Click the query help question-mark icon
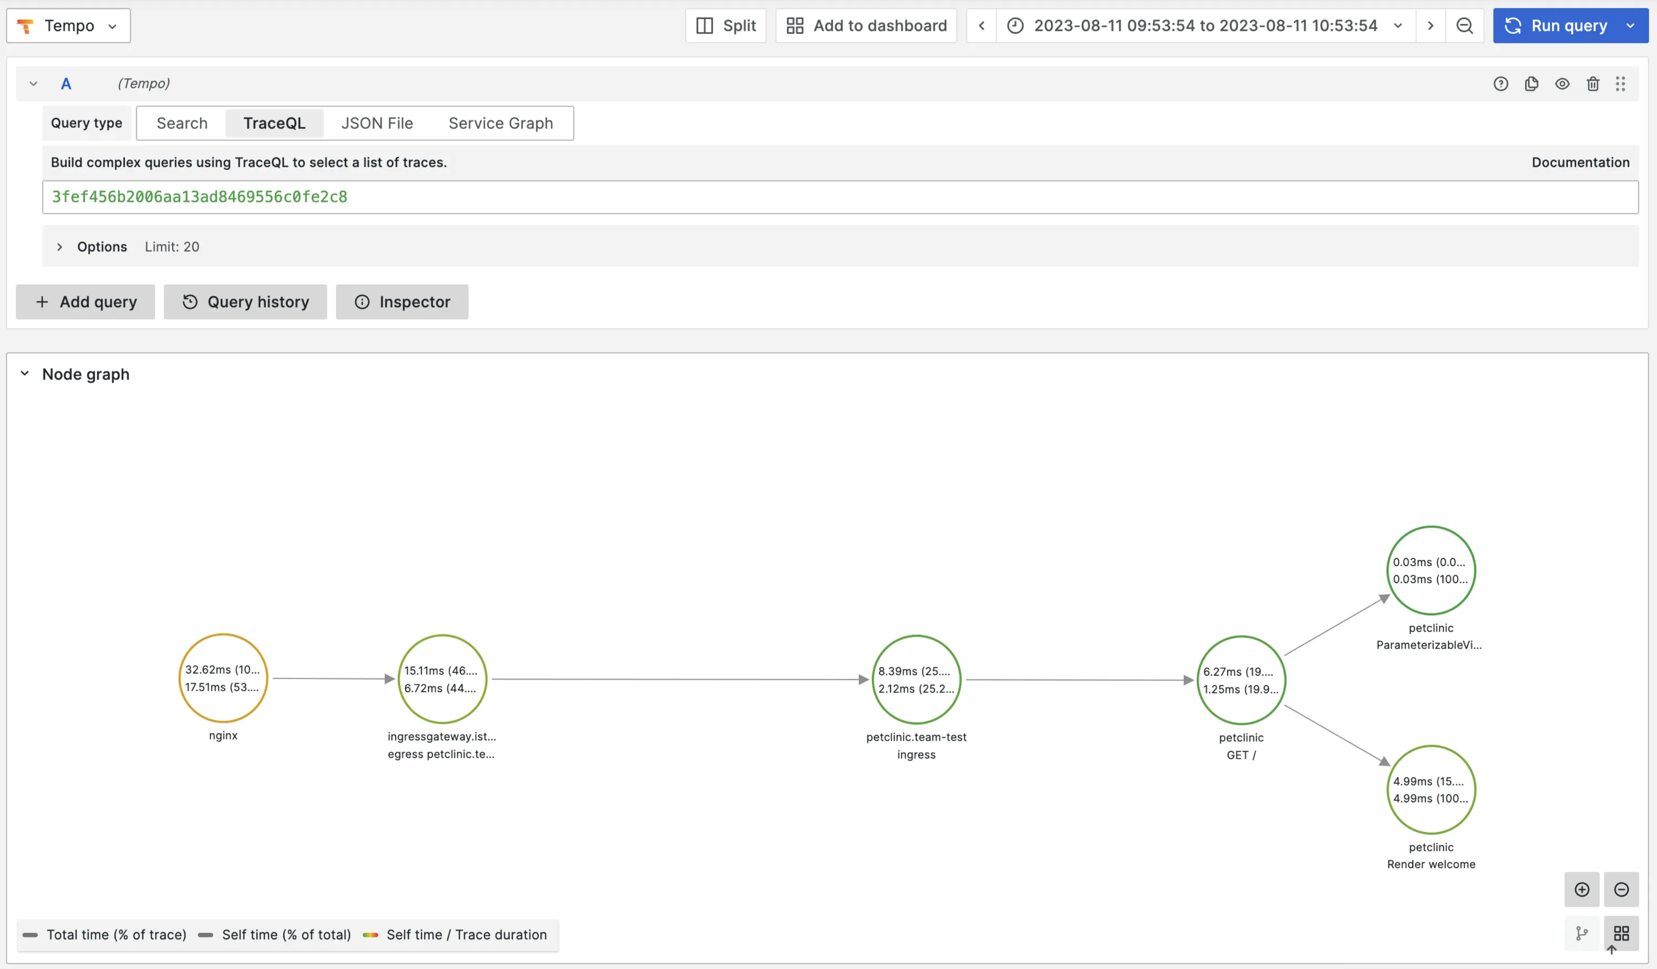The height and width of the screenshot is (969, 1657). 1501,84
